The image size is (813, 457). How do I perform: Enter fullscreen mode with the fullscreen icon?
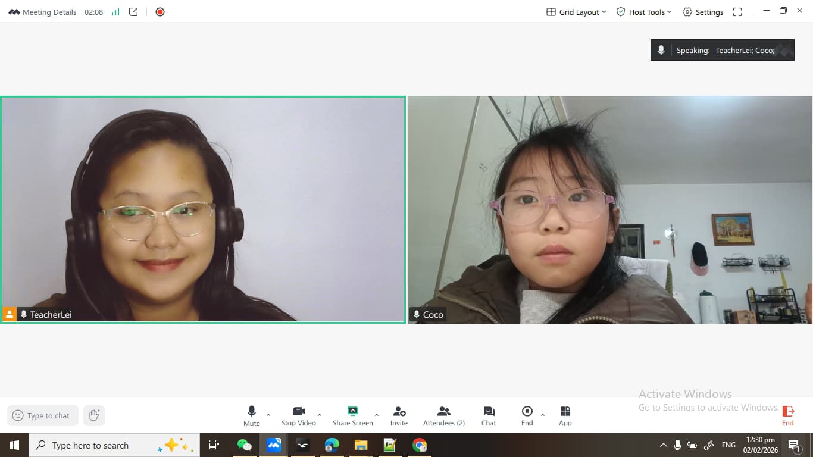tap(737, 12)
